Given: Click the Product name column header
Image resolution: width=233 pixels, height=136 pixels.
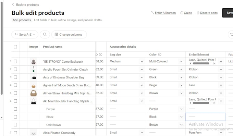Looking at the screenshot, I should coord(53,47).
